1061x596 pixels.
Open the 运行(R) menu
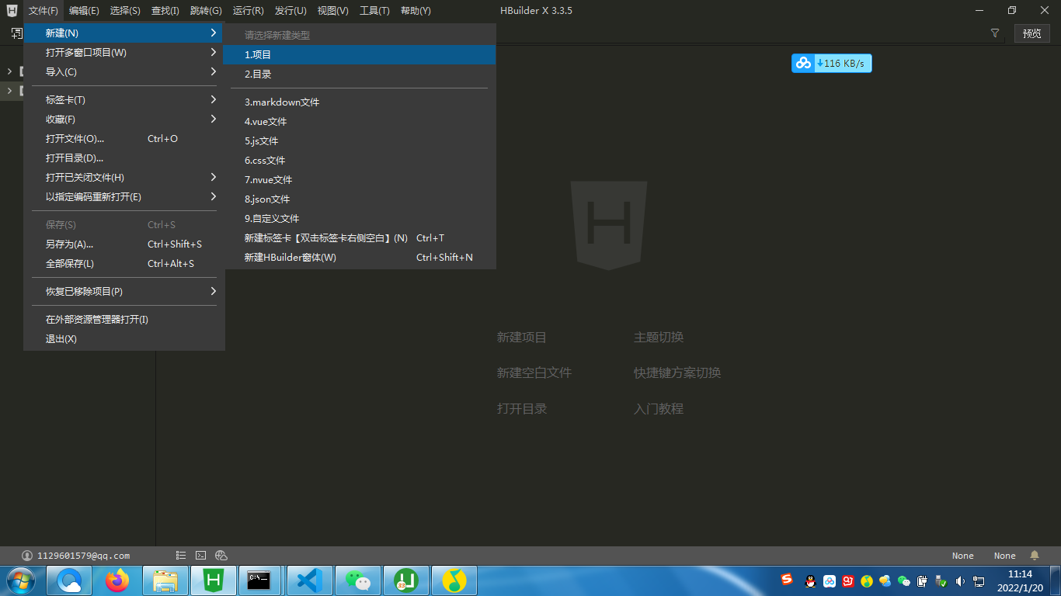pos(248,11)
